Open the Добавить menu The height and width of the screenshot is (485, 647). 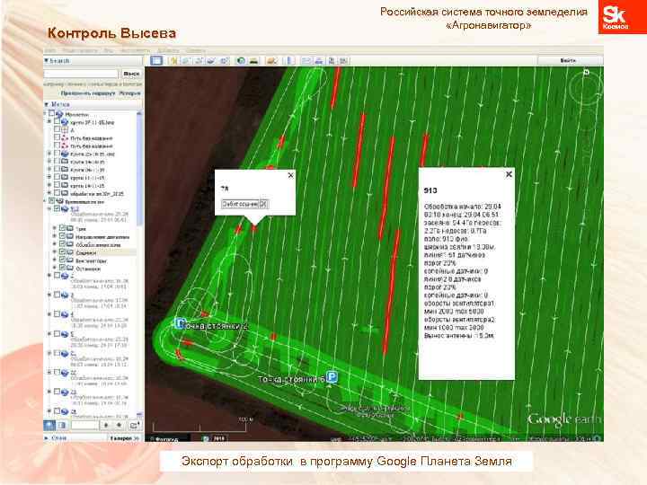[168, 50]
